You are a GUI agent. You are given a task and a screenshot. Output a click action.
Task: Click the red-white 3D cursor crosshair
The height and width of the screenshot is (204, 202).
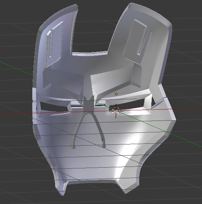click(x=116, y=111)
